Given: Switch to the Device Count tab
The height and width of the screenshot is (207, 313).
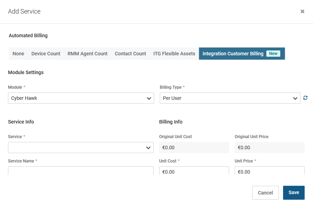Looking at the screenshot, I should pyautogui.click(x=46, y=54).
